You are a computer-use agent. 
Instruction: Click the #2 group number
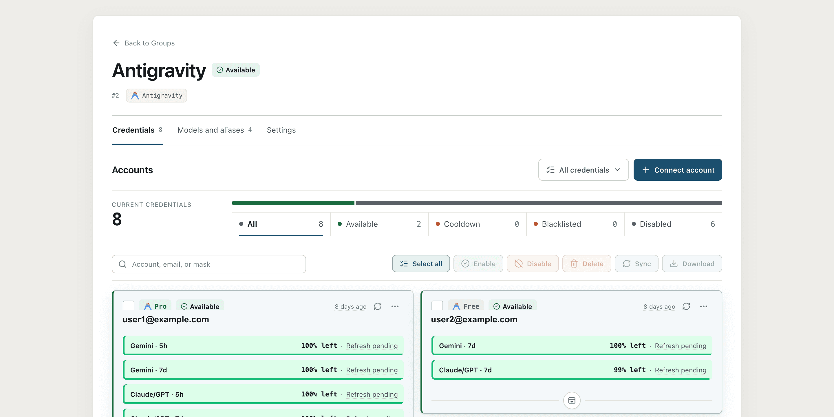coord(116,96)
